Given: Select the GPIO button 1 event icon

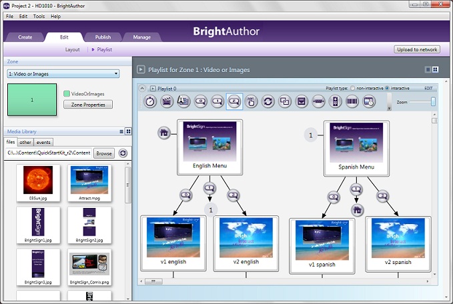Looking at the screenshot, I should click(x=217, y=101).
